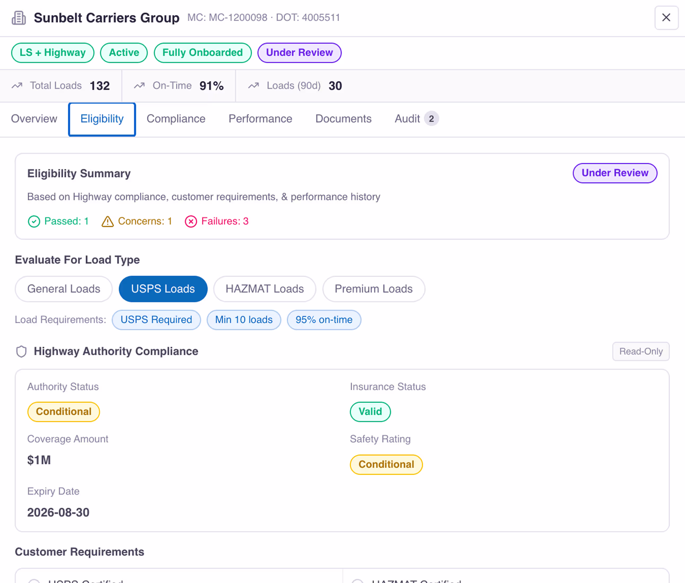685x583 pixels.
Task: Click the Read-Only label
Action: click(x=641, y=352)
